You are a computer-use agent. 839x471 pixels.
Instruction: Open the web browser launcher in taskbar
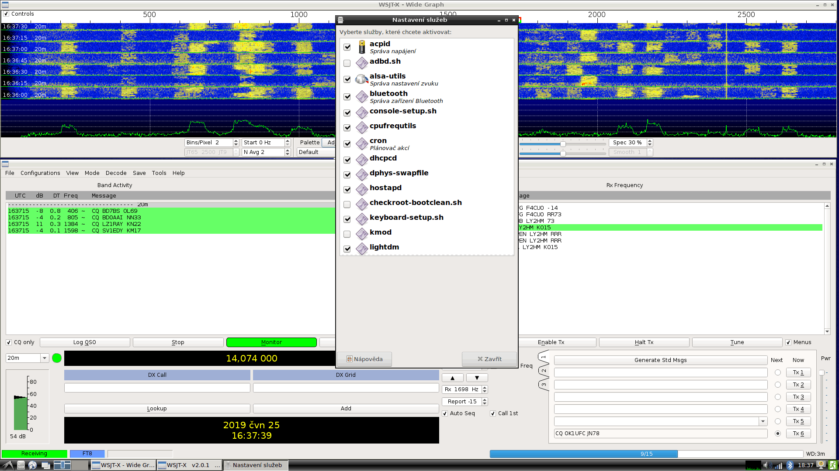pos(32,465)
